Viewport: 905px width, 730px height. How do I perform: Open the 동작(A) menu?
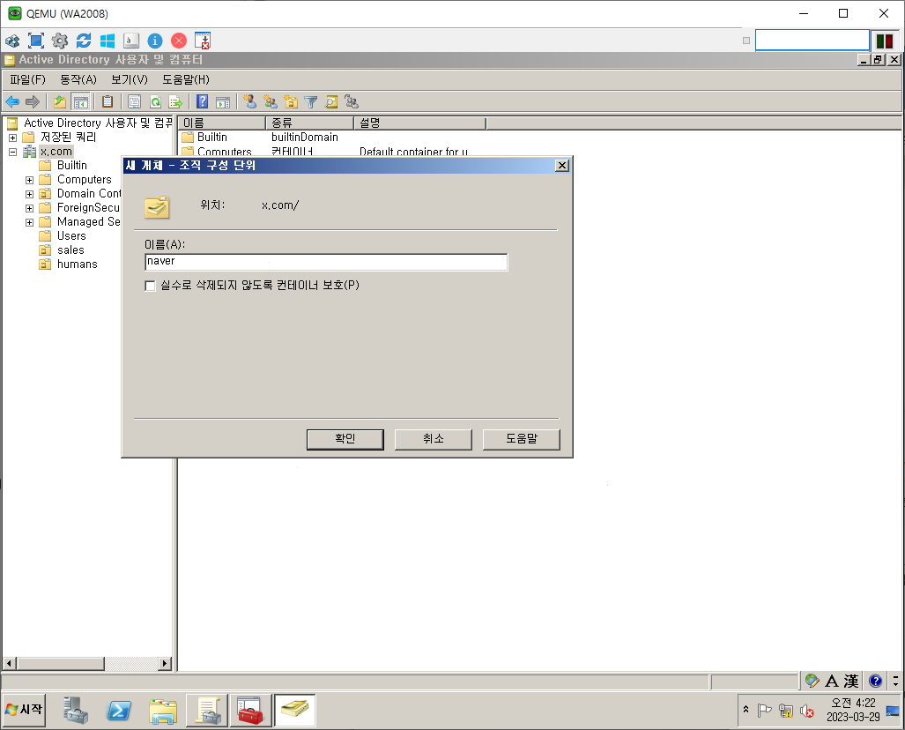click(x=78, y=79)
